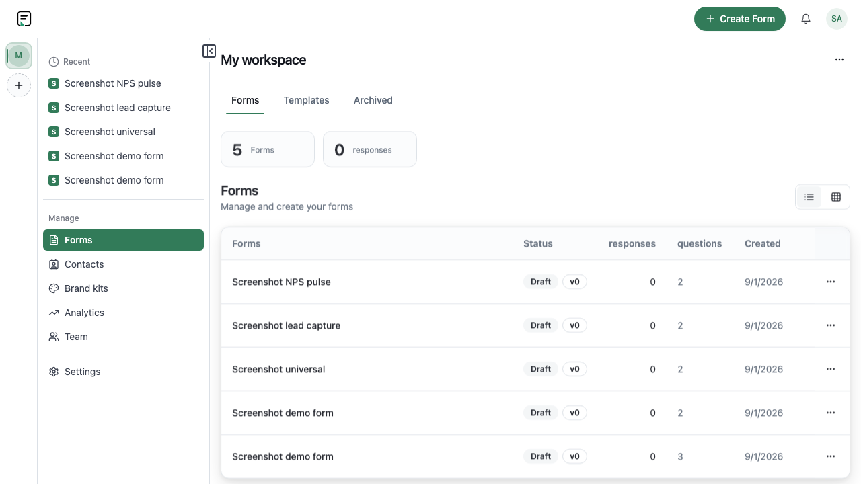Switch to the Archived tab
Image resolution: width=861 pixels, height=484 pixels.
(x=373, y=100)
